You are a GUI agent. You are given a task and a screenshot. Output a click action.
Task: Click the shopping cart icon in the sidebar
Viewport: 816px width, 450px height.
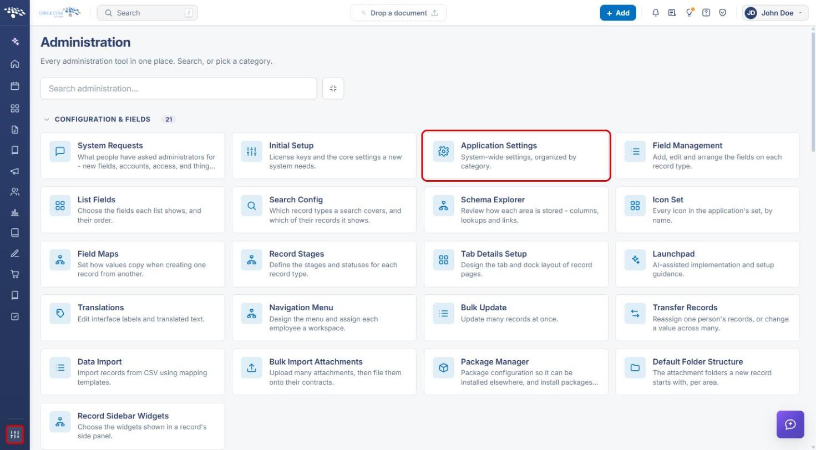[15, 274]
